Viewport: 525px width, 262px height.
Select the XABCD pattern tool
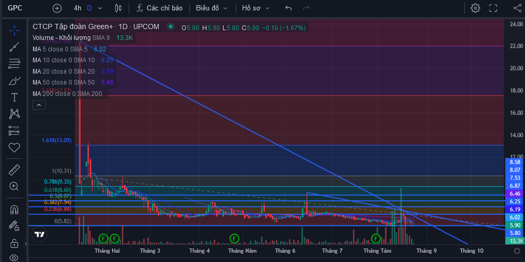pos(14,114)
